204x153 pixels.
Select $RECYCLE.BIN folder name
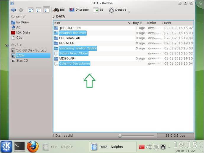[x=70, y=28]
